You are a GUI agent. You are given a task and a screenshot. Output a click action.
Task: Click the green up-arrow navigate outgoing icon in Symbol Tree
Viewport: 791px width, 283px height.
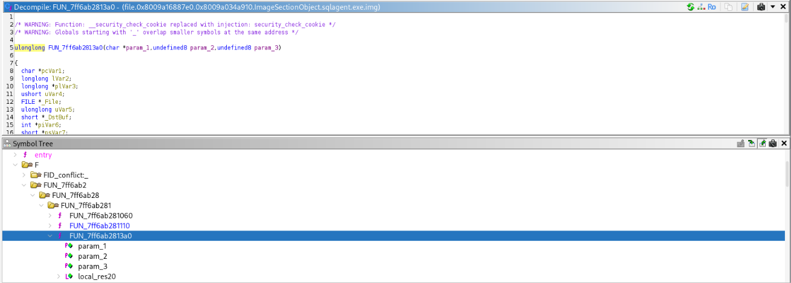pos(762,143)
